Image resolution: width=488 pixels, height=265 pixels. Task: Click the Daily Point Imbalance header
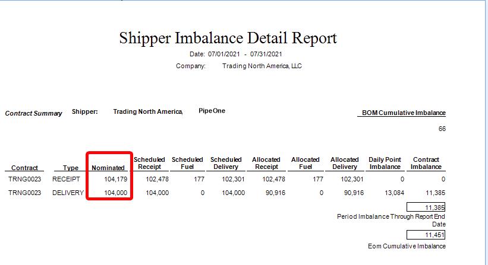[x=385, y=163]
